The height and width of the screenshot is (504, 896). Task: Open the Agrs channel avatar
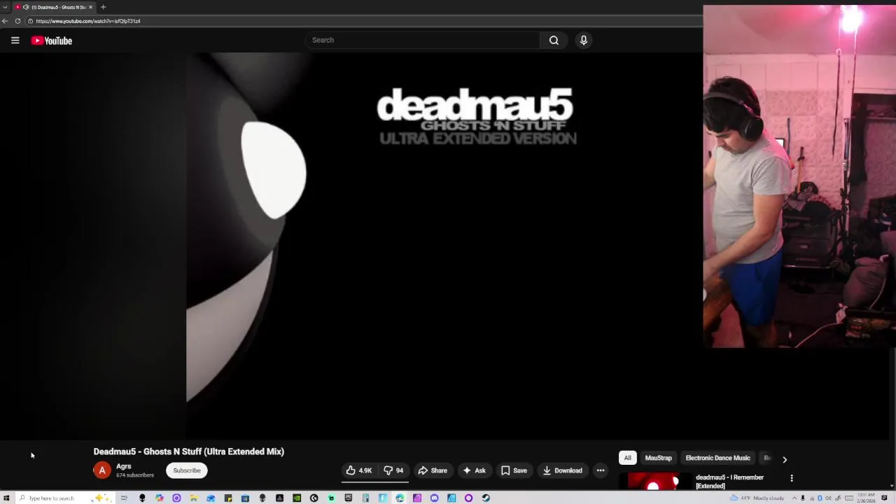click(102, 470)
